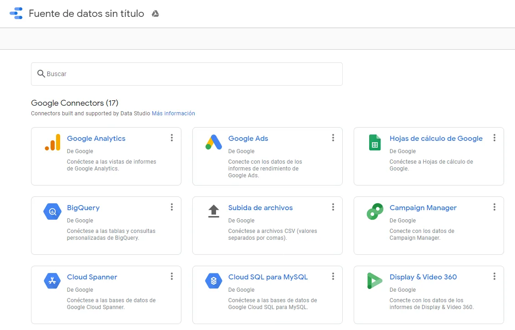The image size is (515, 330).
Task: Rename the title Fuente de datos sin título
Action: 87,14
